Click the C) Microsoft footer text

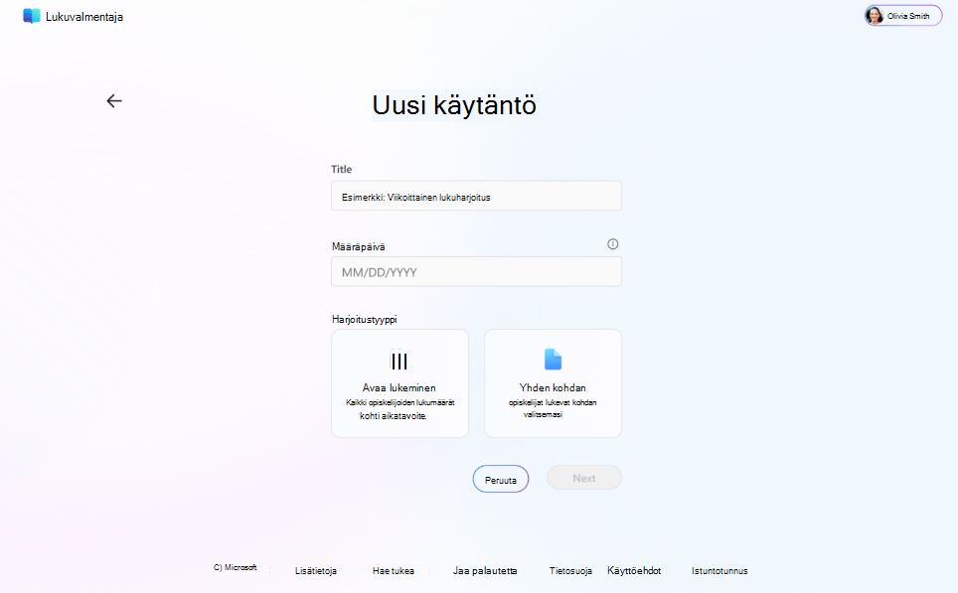(236, 567)
